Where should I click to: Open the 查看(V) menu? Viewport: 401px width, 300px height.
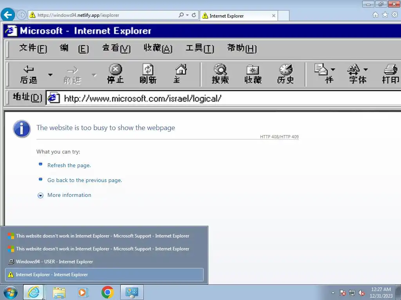pos(116,48)
